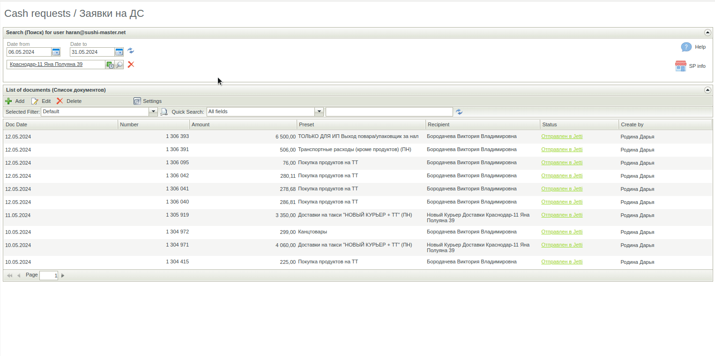The image size is (715, 356).
Task: Open list Settings
Action: pyautogui.click(x=148, y=101)
